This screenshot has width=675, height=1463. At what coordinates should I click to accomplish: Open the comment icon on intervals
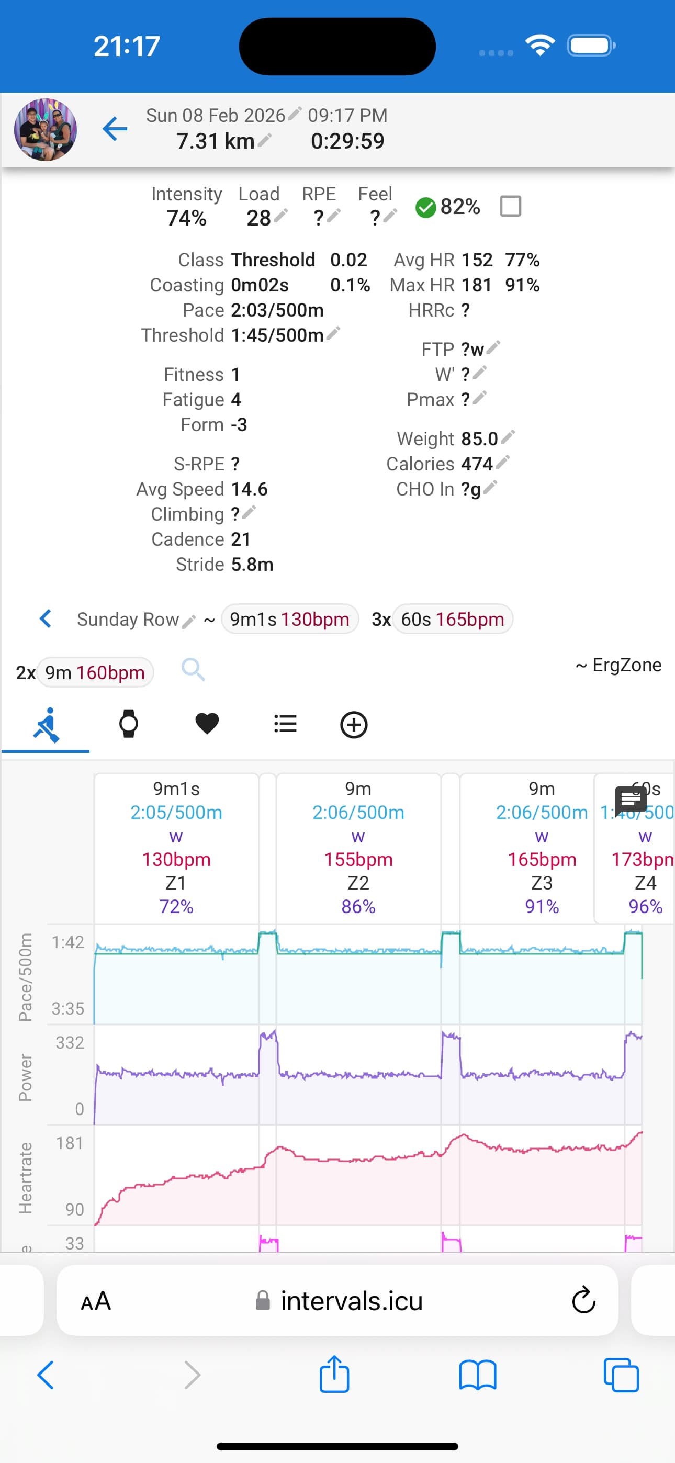click(631, 800)
